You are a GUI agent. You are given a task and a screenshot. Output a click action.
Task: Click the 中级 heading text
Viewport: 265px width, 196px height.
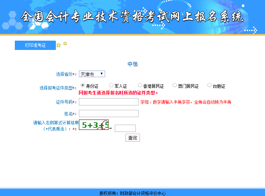[133, 64]
